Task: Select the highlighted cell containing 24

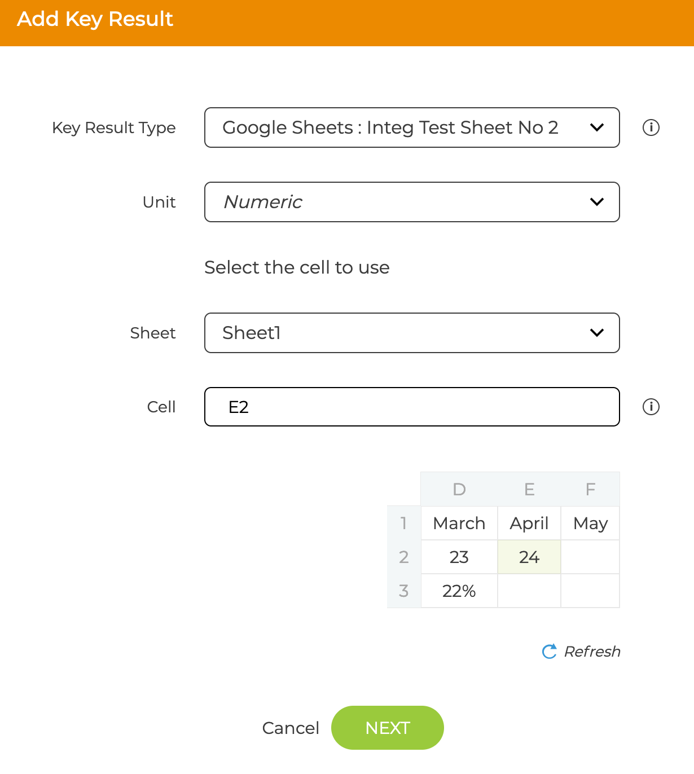Action: pyautogui.click(x=529, y=557)
